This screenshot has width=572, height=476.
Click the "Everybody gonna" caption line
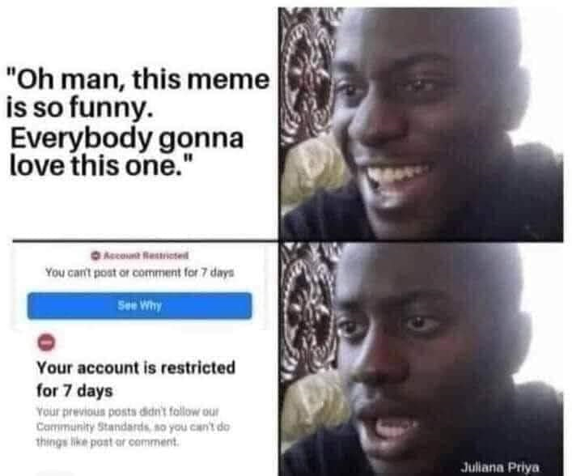[126, 139]
